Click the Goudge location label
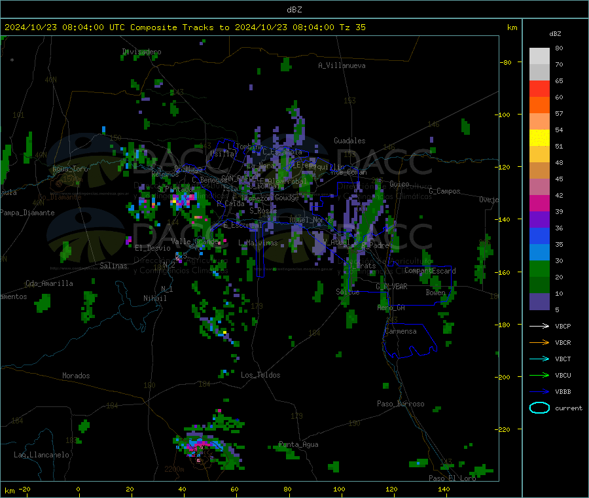Viewport: 589px width, 498px height. point(287,198)
